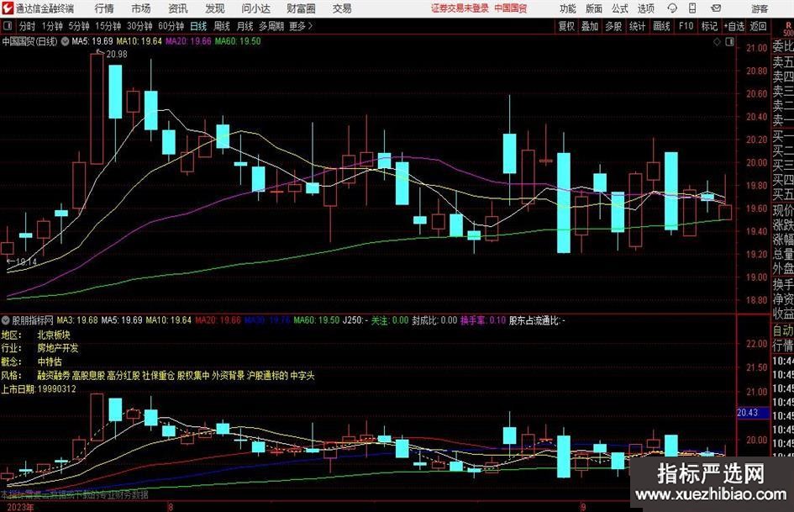Open the 交易 menu
The height and width of the screenshot is (512, 794).
click(x=342, y=8)
